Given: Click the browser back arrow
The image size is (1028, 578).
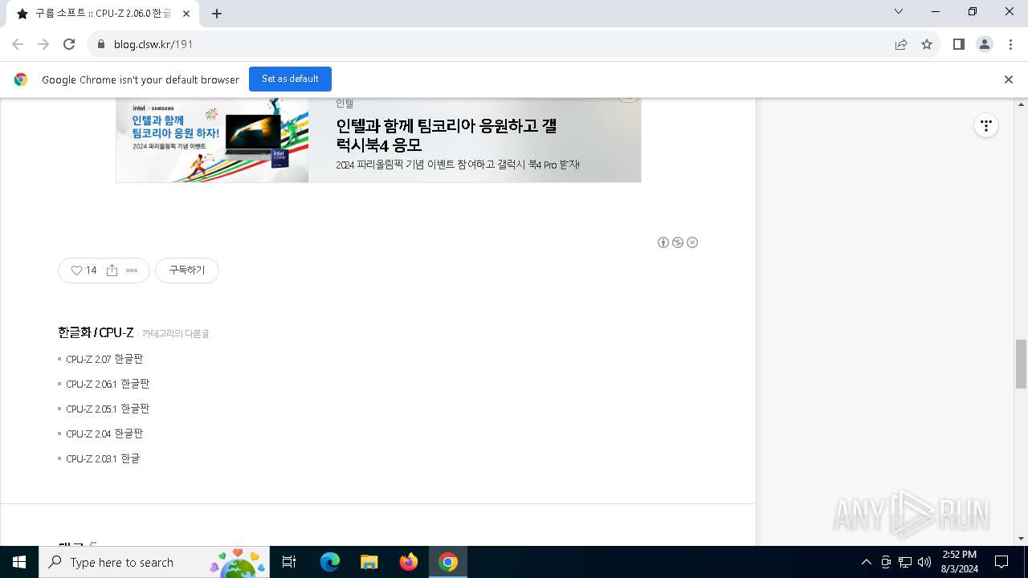Looking at the screenshot, I should (18, 44).
